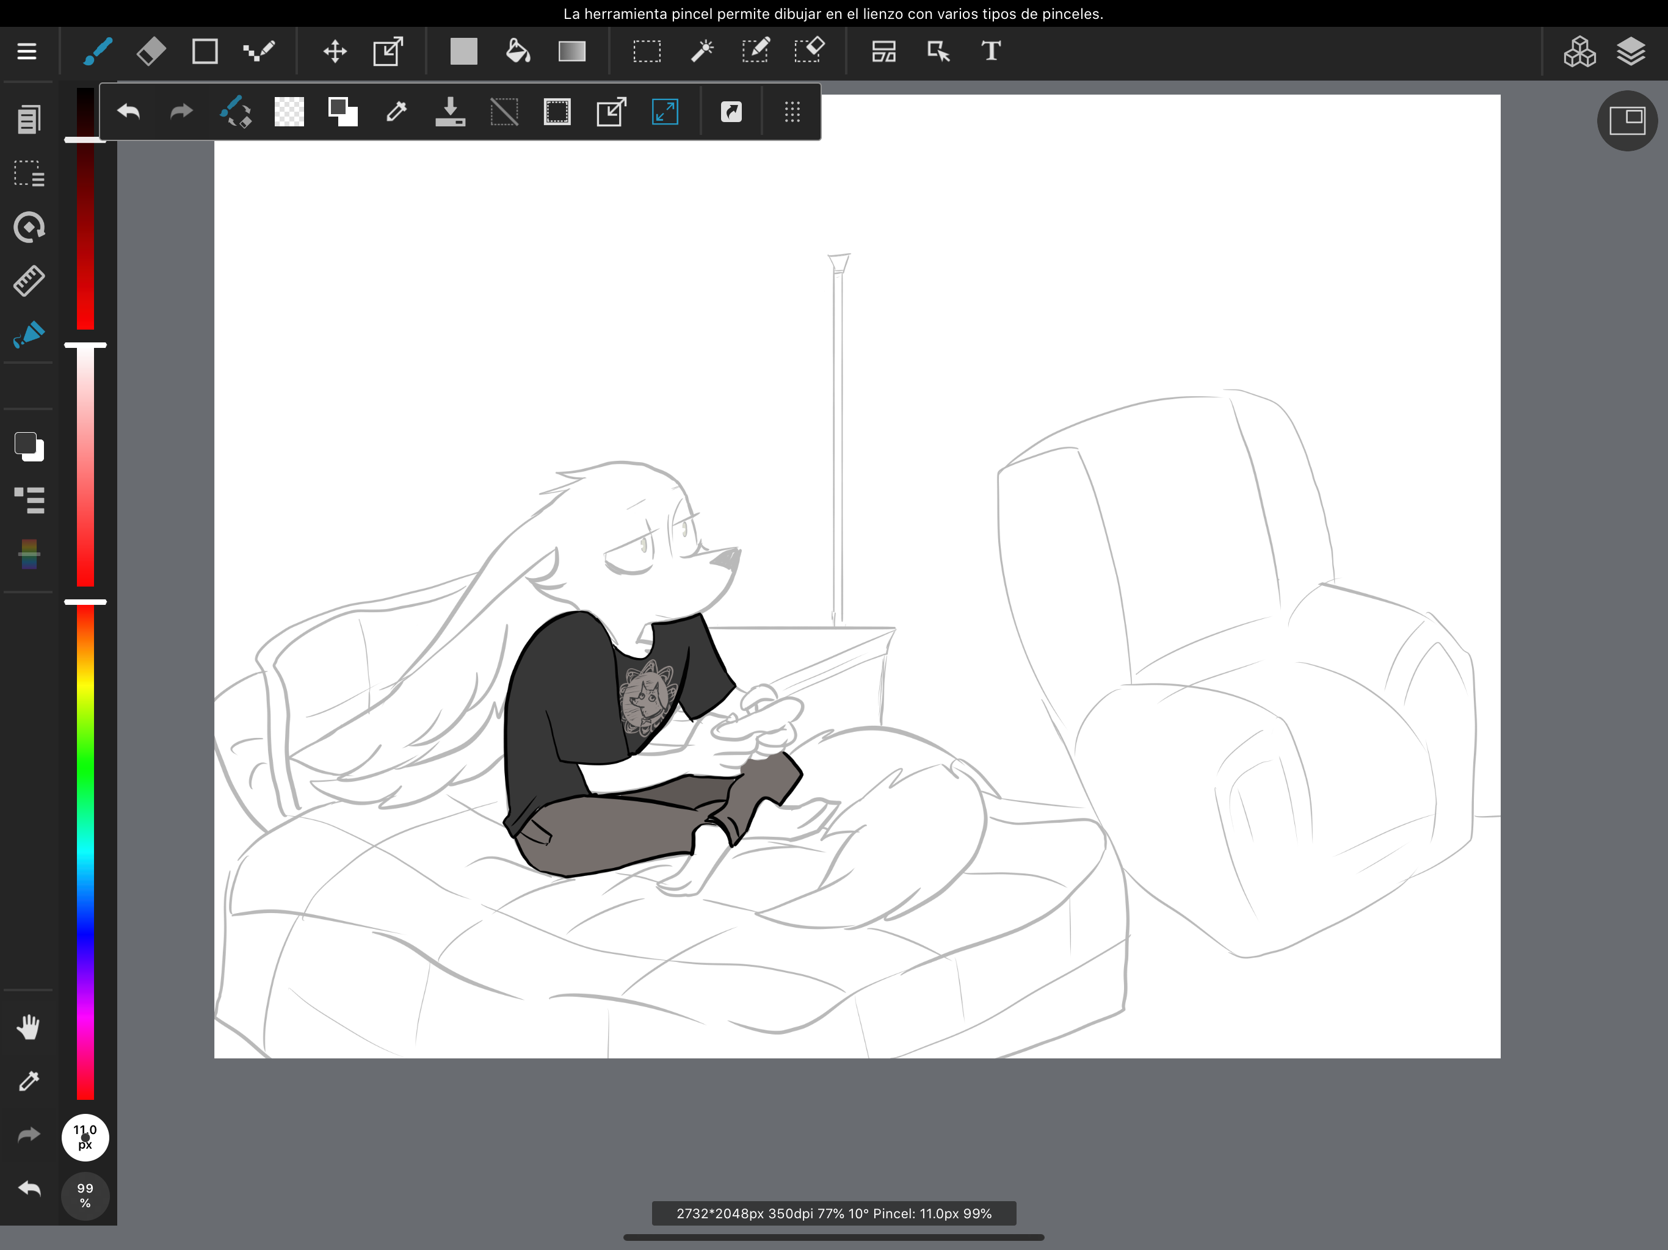Open brush opacity 99% control
Screen dimensions: 1668x1250
coord(85,1195)
